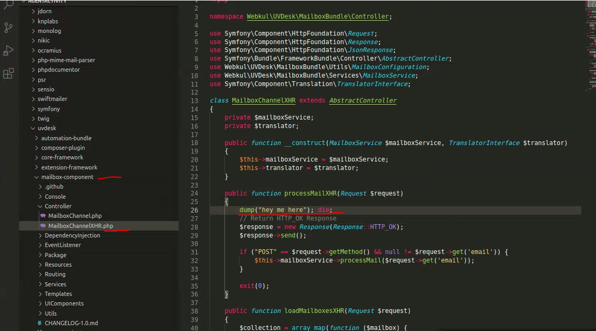
Task: Click the PHP icon beside MailboxChannelXHR.php
Action: [x=43, y=226]
